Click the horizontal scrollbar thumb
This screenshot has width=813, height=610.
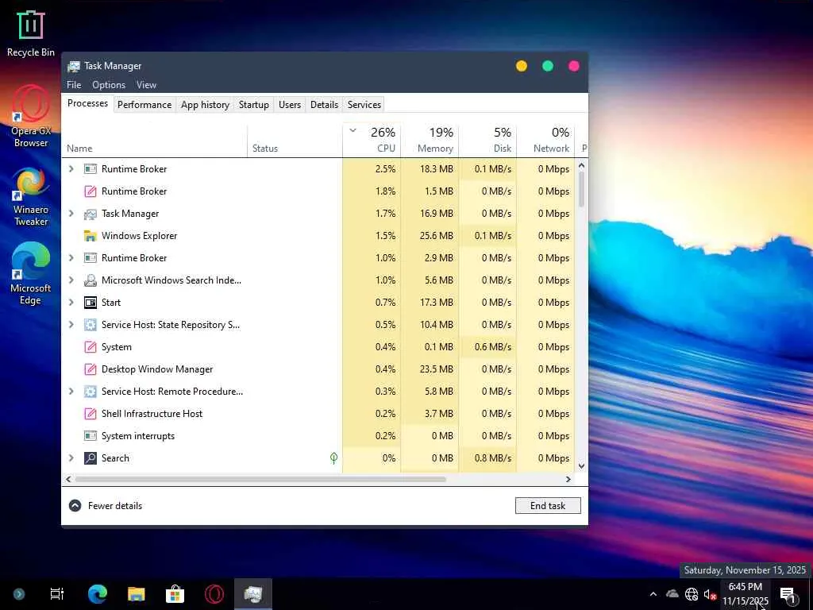coord(260,479)
